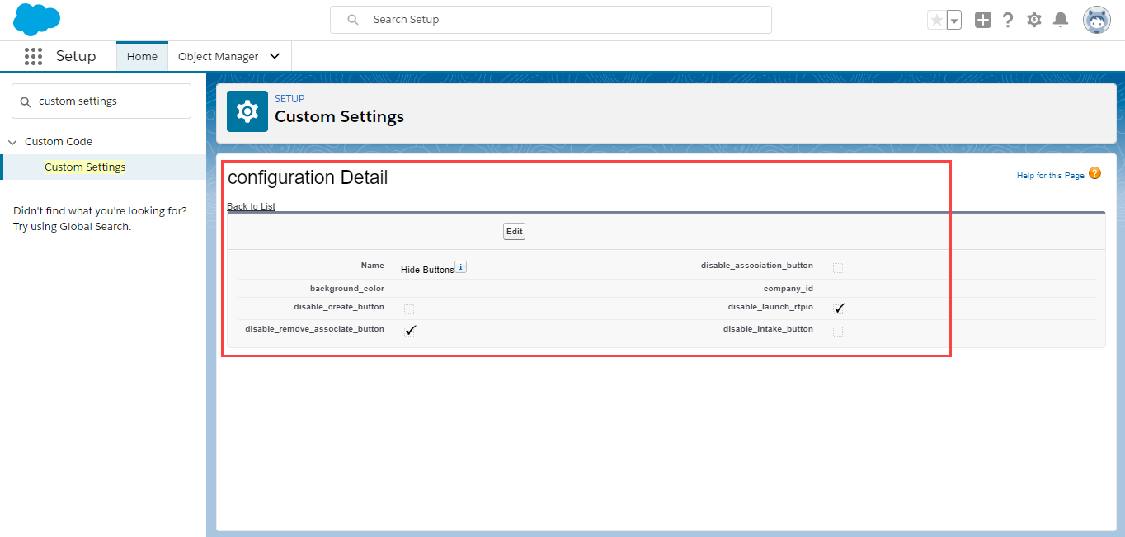This screenshot has height=537, width=1125.
Task: Collapse the Custom Code tree section
Action: 12,142
